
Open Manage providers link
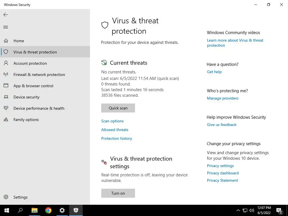point(223,98)
